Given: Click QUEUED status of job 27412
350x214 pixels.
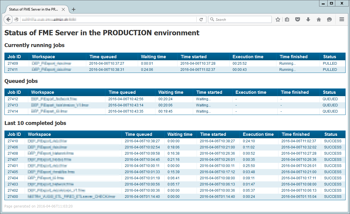Looking at the screenshot, I should click(x=330, y=99).
